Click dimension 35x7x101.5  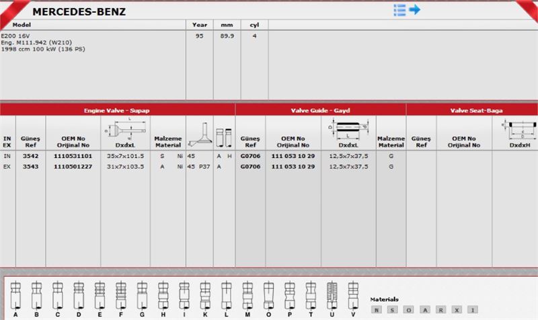125,156
